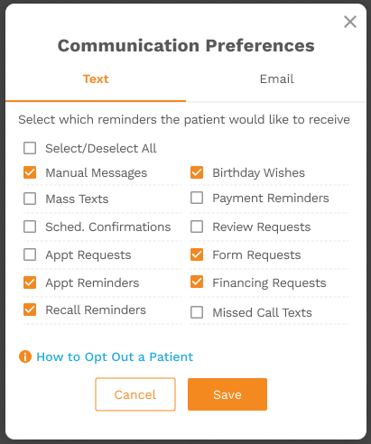Open How to Opt Out a Patient link

115,357
